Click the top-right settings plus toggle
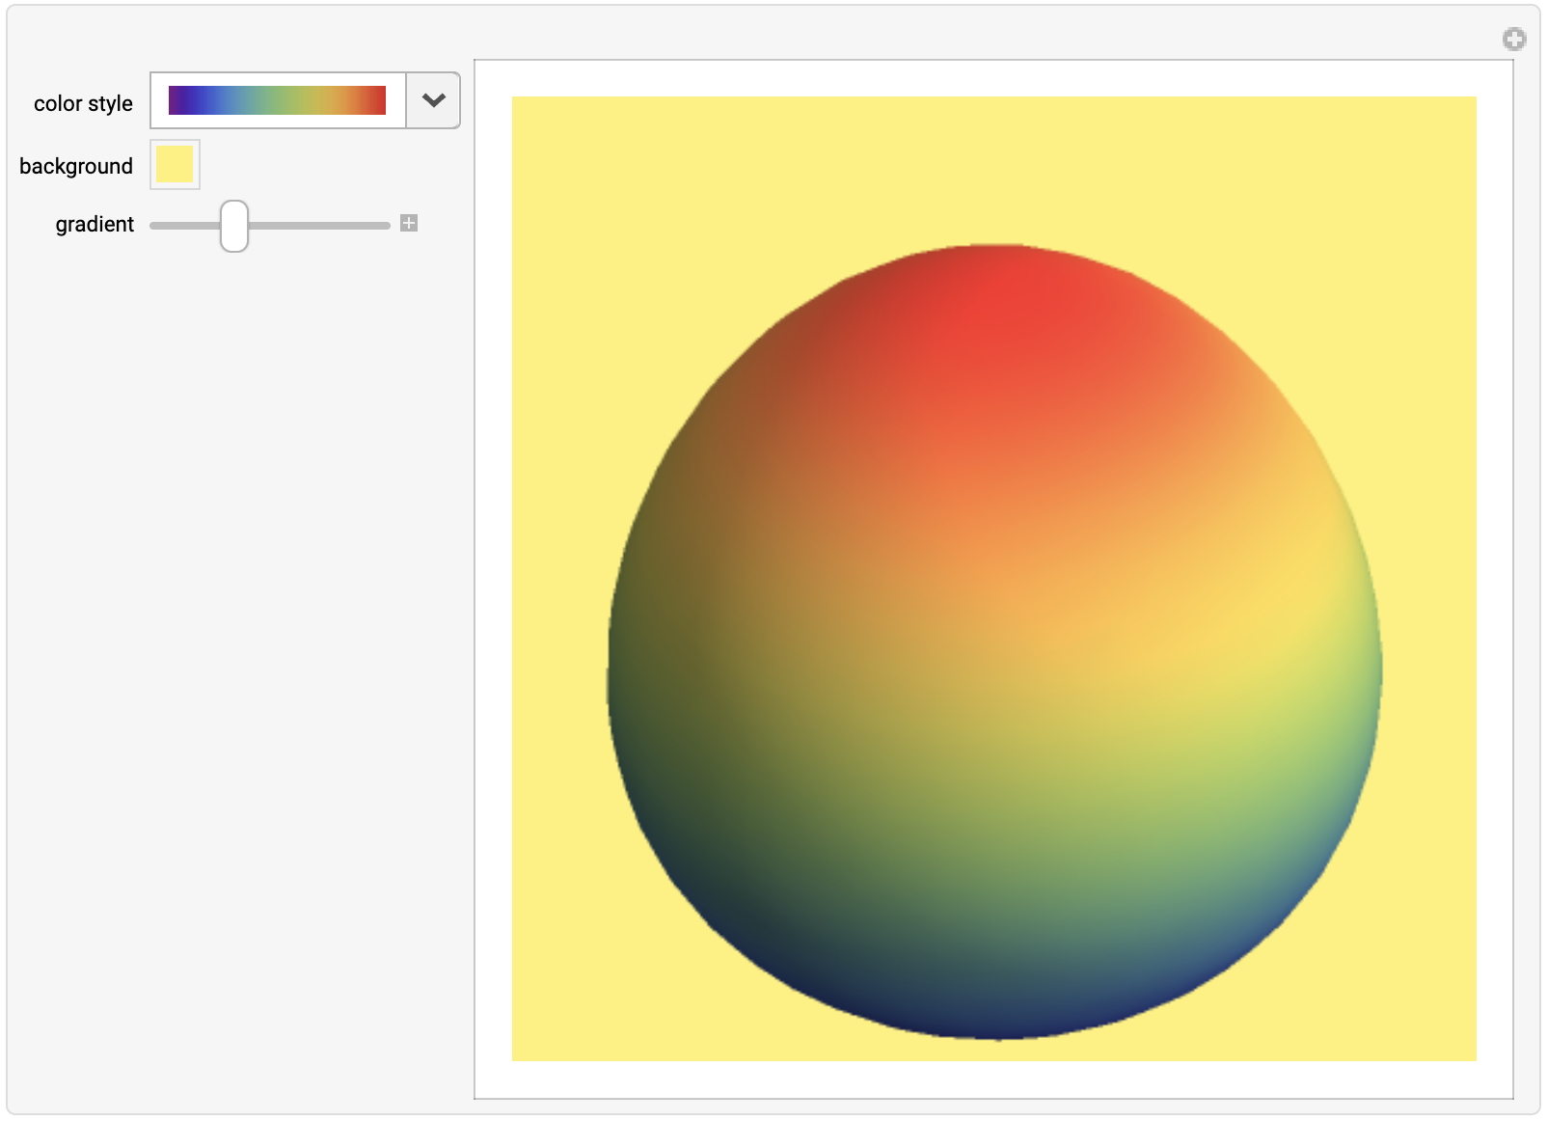Image resolution: width=1547 pixels, height=1121 pixels. [1515, 39]
